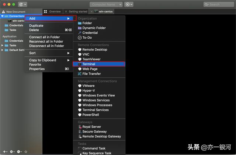This screenshot has width=236, height=155.
Task: Close the Getting started tab
Action: pos(66,11)
